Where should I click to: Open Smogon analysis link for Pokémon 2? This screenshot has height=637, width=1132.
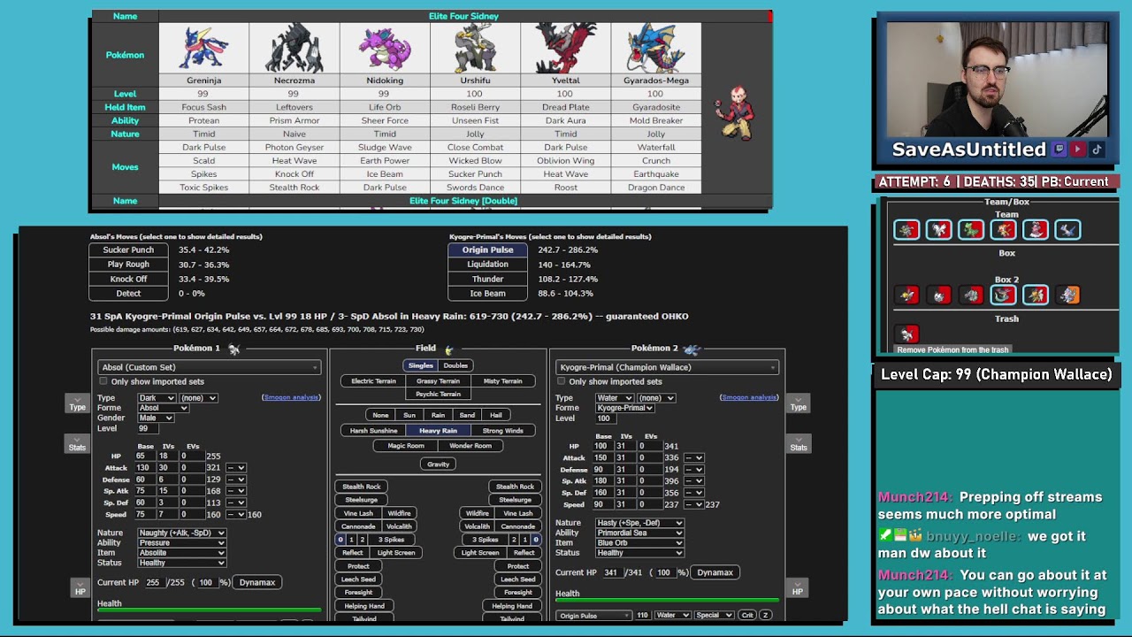(x=749, y=397)
